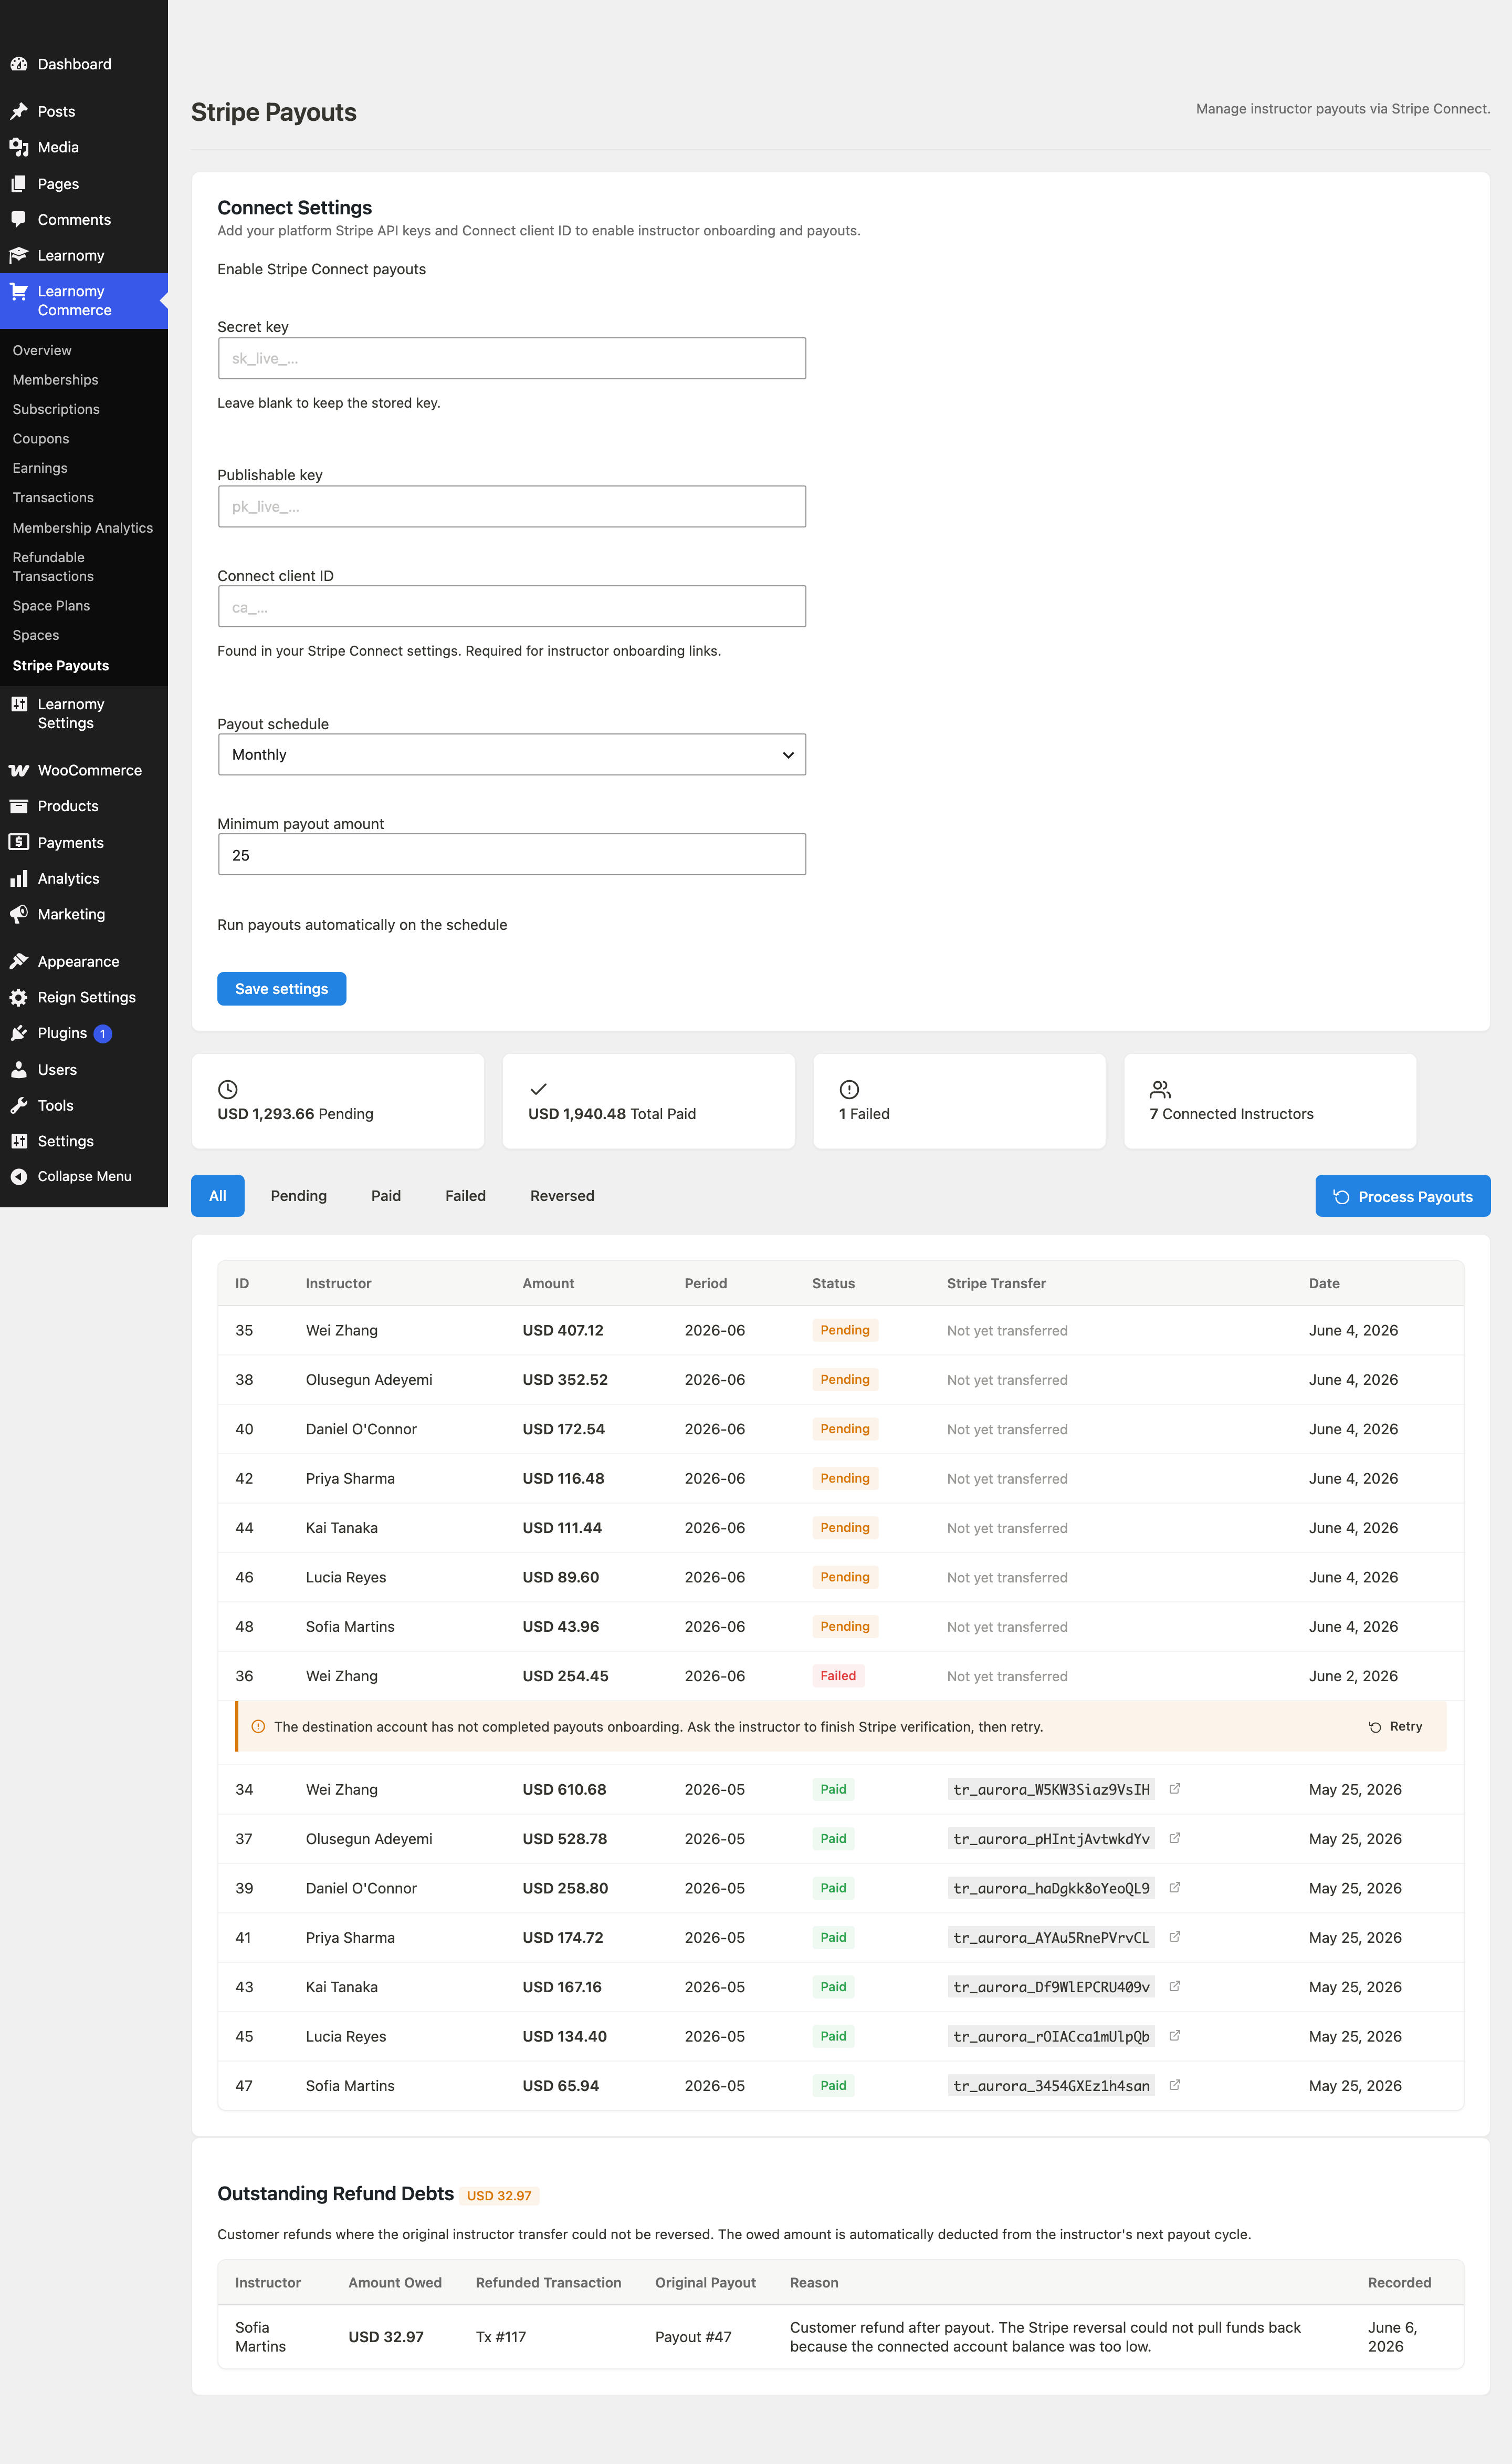Open the Coupons submenu item

click(41, 438)
